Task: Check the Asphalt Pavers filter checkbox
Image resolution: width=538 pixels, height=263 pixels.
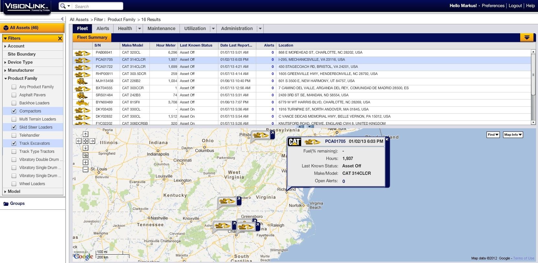Action: [x=14, y=95]
